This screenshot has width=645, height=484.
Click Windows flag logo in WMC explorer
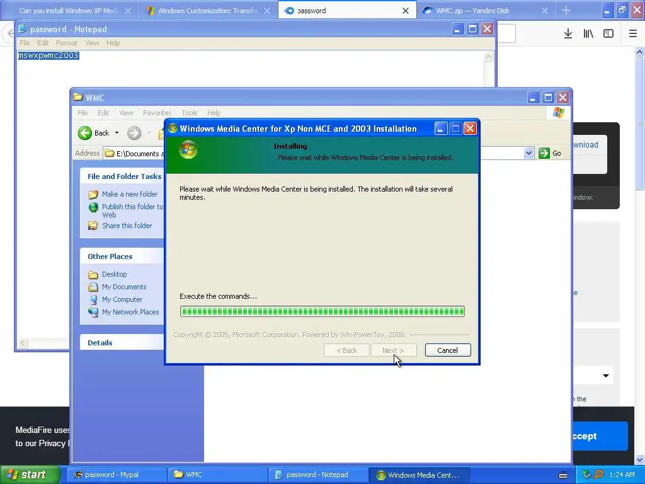coord(559,112)
